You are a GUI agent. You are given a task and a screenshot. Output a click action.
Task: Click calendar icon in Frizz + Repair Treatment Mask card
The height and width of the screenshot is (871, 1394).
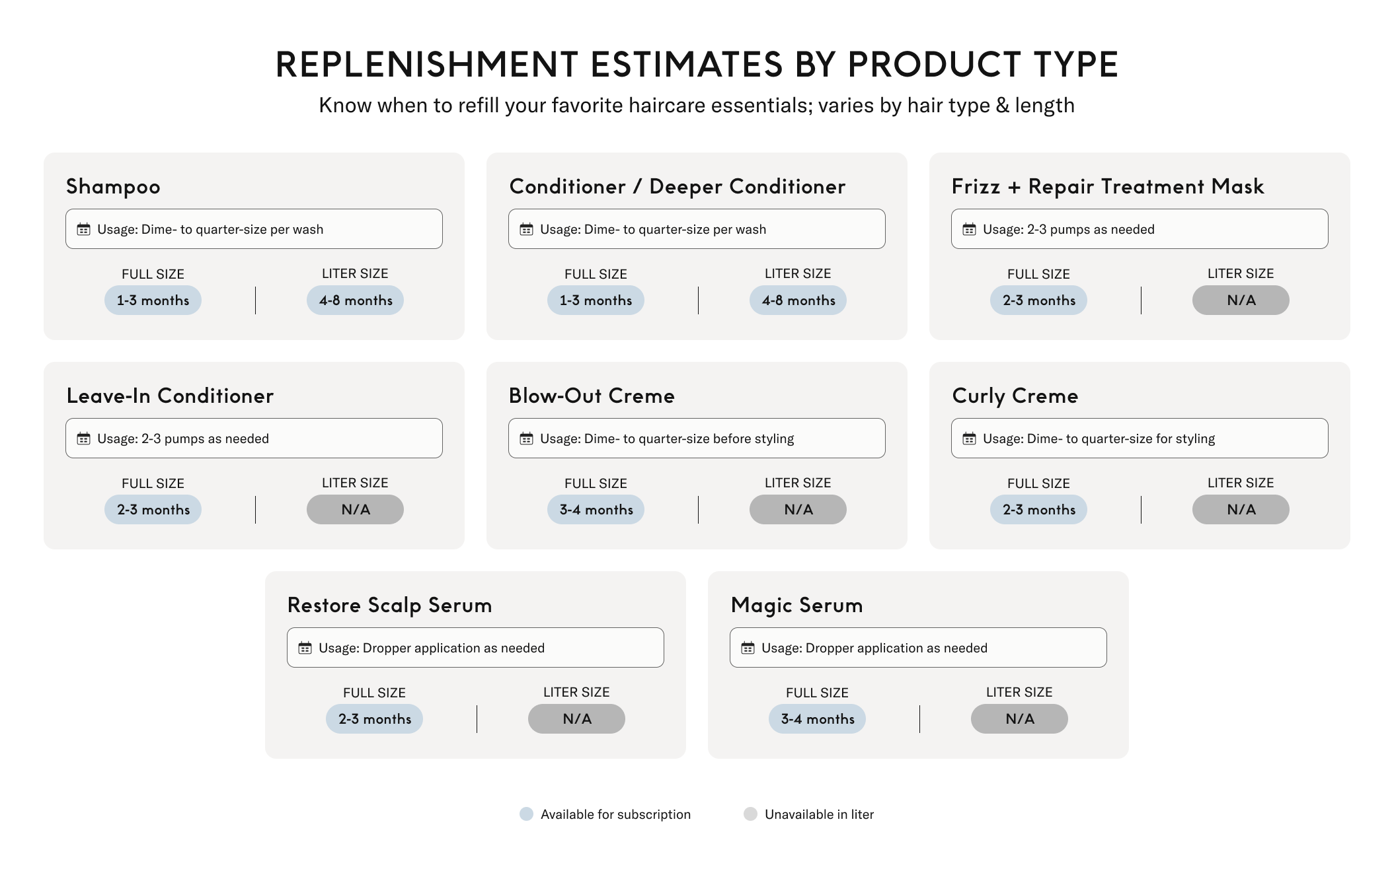(970, 229)
